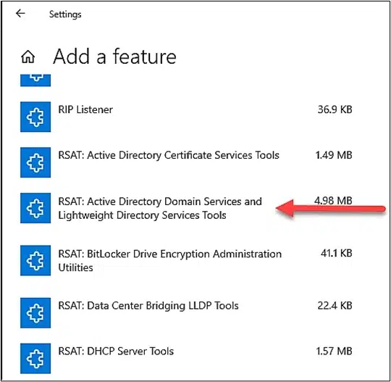Click BitLocker Drive Encryption puzzle icon
Screen dimensions: 391x382
point(35,260)
